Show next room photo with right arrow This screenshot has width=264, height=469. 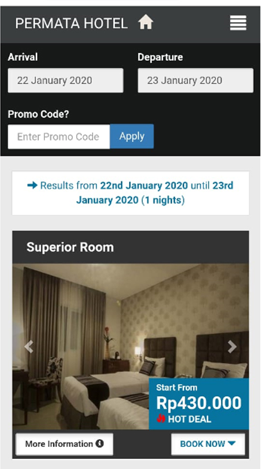tap(232, 347)
